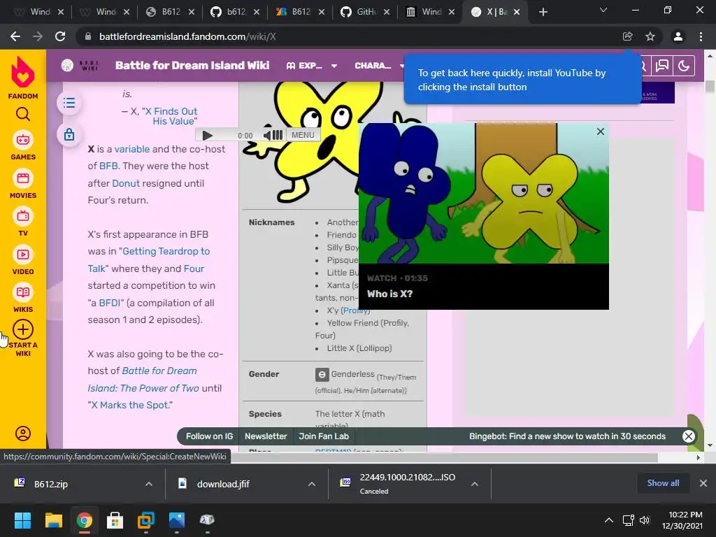This screenshot has height=537, width=716.
Task: Open the user profile icon in the sidebar
Action: coord(23,433)
